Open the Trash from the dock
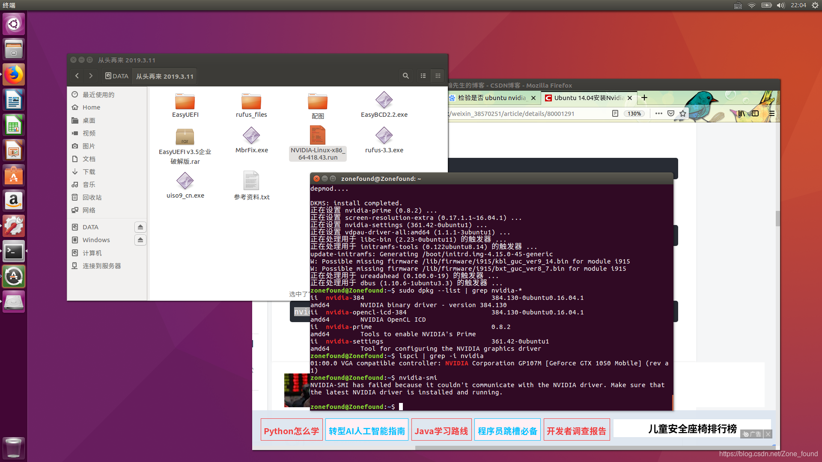Image resolution: width=822 pixels, height=462 pixels. [14, 447]
